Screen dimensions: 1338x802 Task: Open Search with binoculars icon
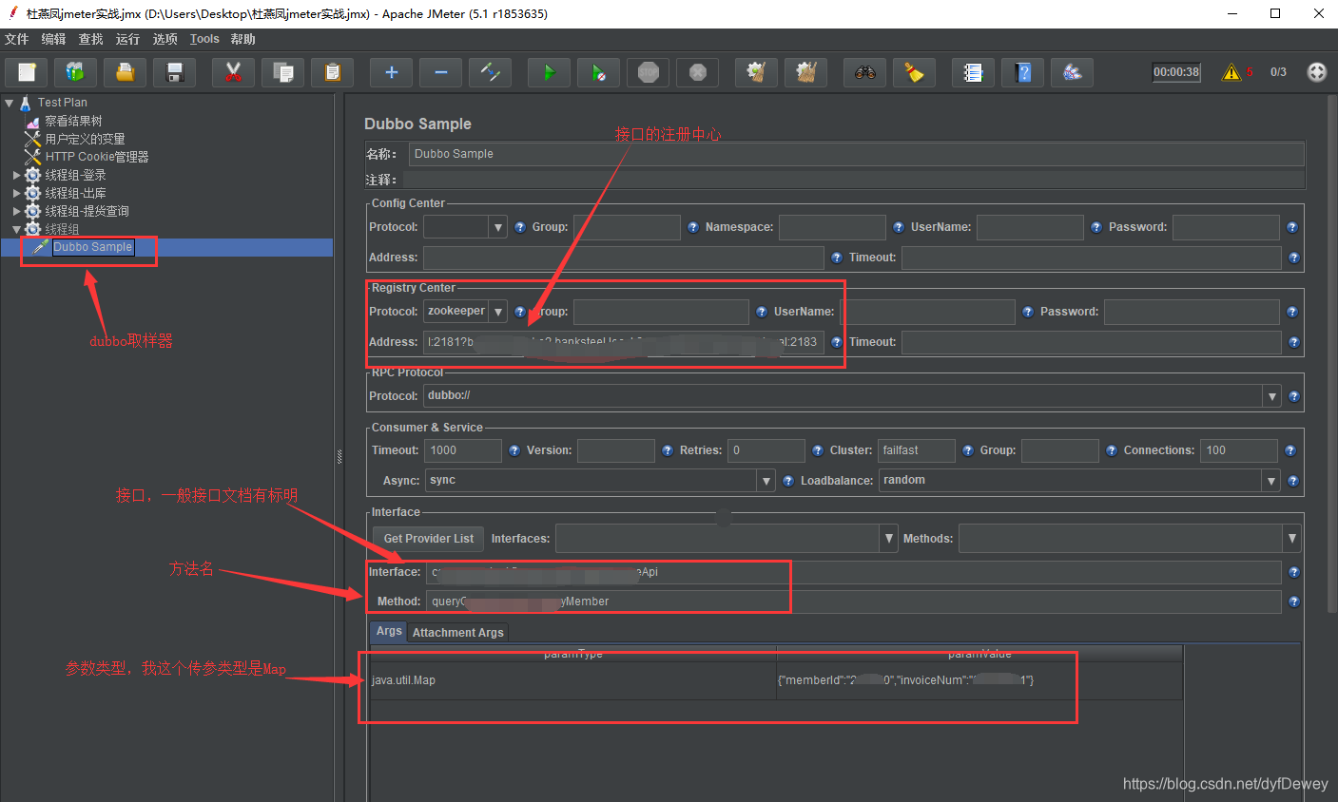tap(865, 72)
